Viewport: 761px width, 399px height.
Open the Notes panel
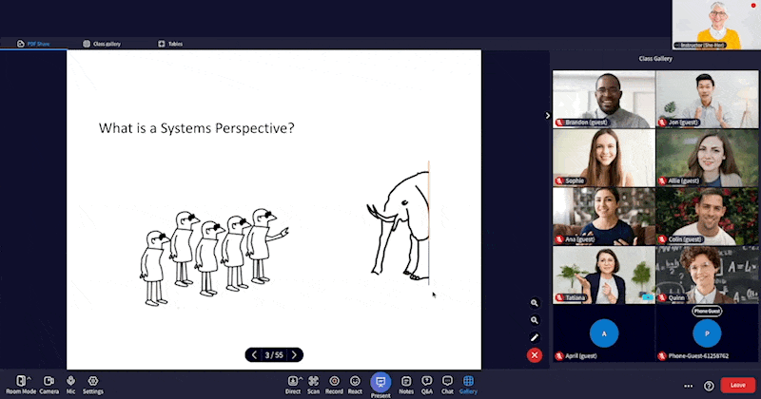tap(406, 385)
